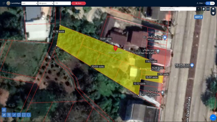Screen dimensions: 217x122
Task: Expand the Zion user account menu
Action: (200, 3)
